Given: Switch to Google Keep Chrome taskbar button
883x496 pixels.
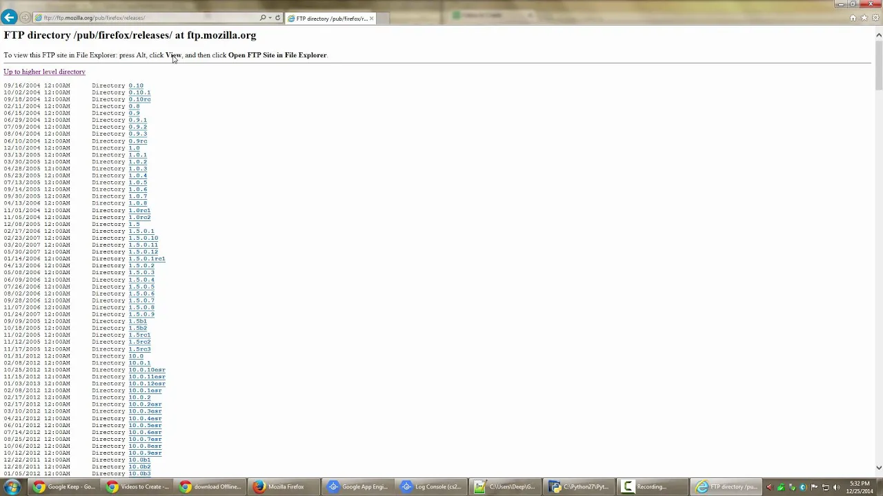Looking at the screenshot, I should tap(63, 487).
